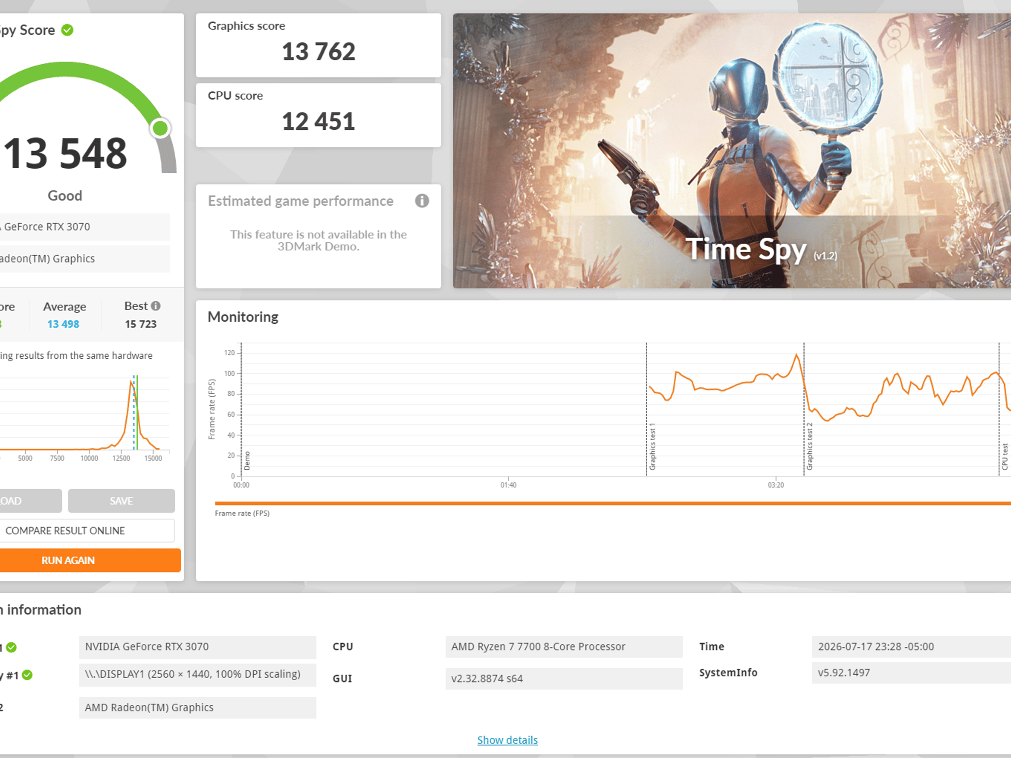Click the GUI version v2.32.8874 s64
1011x758 pixels.
pyautogui.click(x=564, y=679)
